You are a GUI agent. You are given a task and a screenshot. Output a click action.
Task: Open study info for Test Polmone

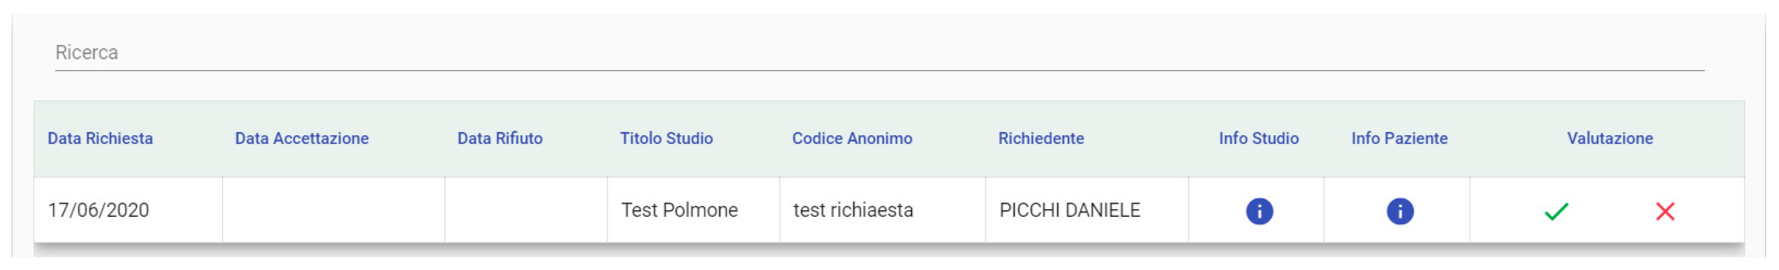1259,211
